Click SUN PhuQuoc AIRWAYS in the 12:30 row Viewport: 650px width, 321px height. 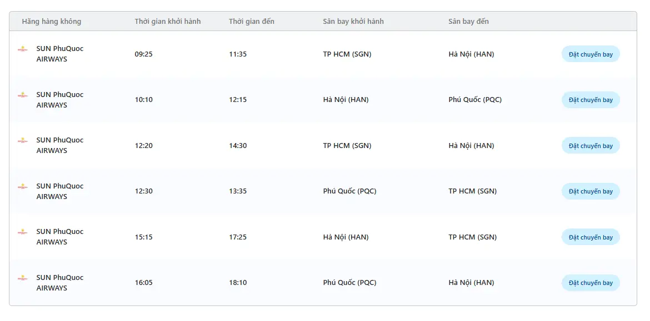tap(60, 191)
